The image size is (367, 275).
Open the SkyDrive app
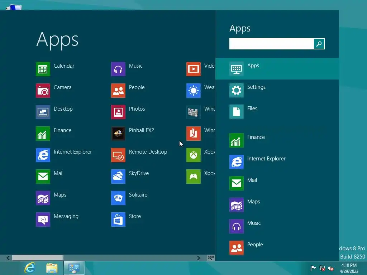tap(130, 177)
